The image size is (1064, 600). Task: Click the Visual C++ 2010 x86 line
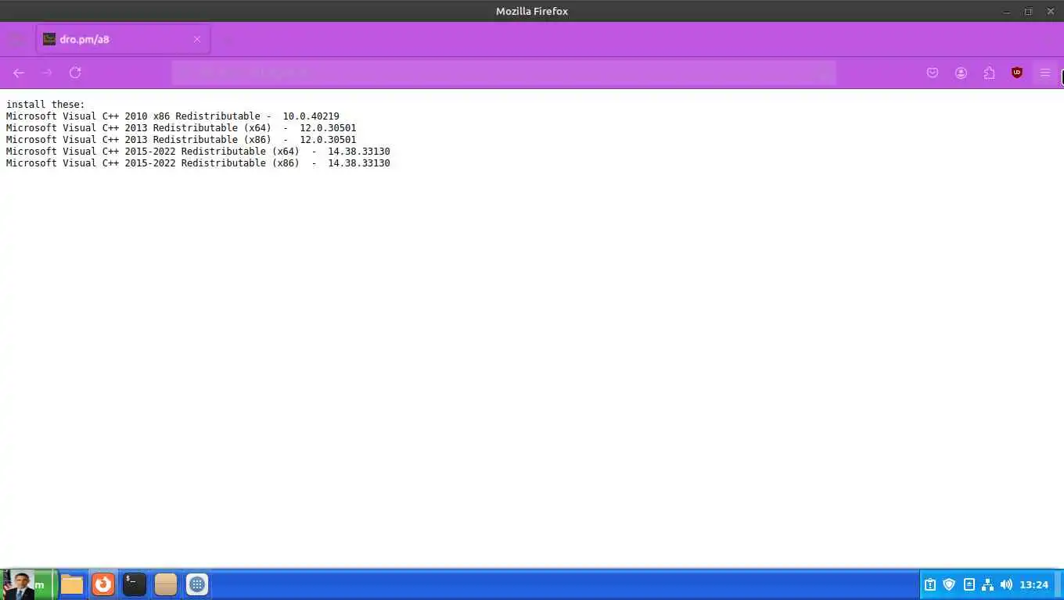[x=173, y=116]
